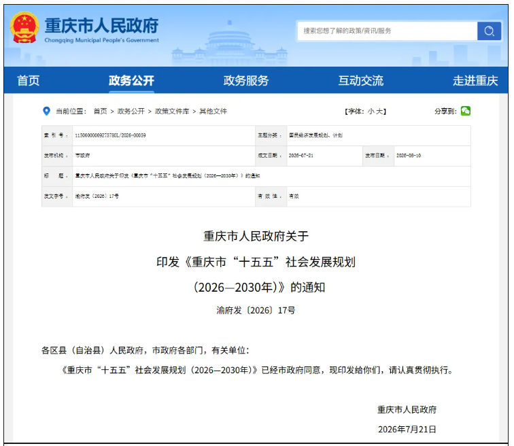Click the issuing agency value 市政府
The image size is (514, 446).
point(83,156)
